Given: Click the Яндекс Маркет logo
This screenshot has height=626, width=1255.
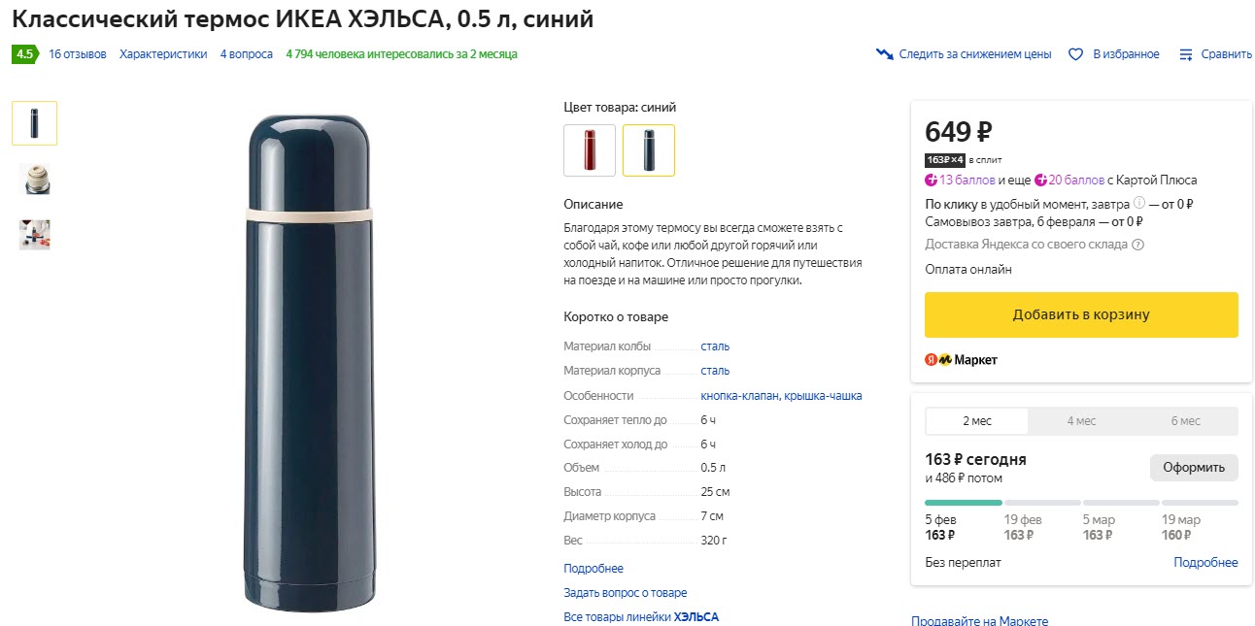Looking at the screenshot, I should tap(962, 359).
